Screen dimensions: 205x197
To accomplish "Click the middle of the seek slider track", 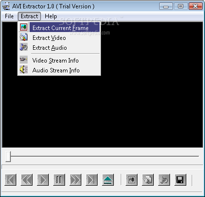I will (x=102, y=156).
